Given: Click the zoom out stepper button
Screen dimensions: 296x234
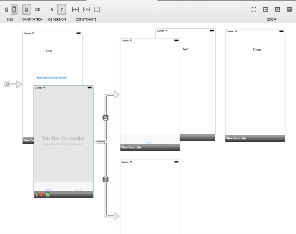Looking at the screenshot, I should point(265,9).
